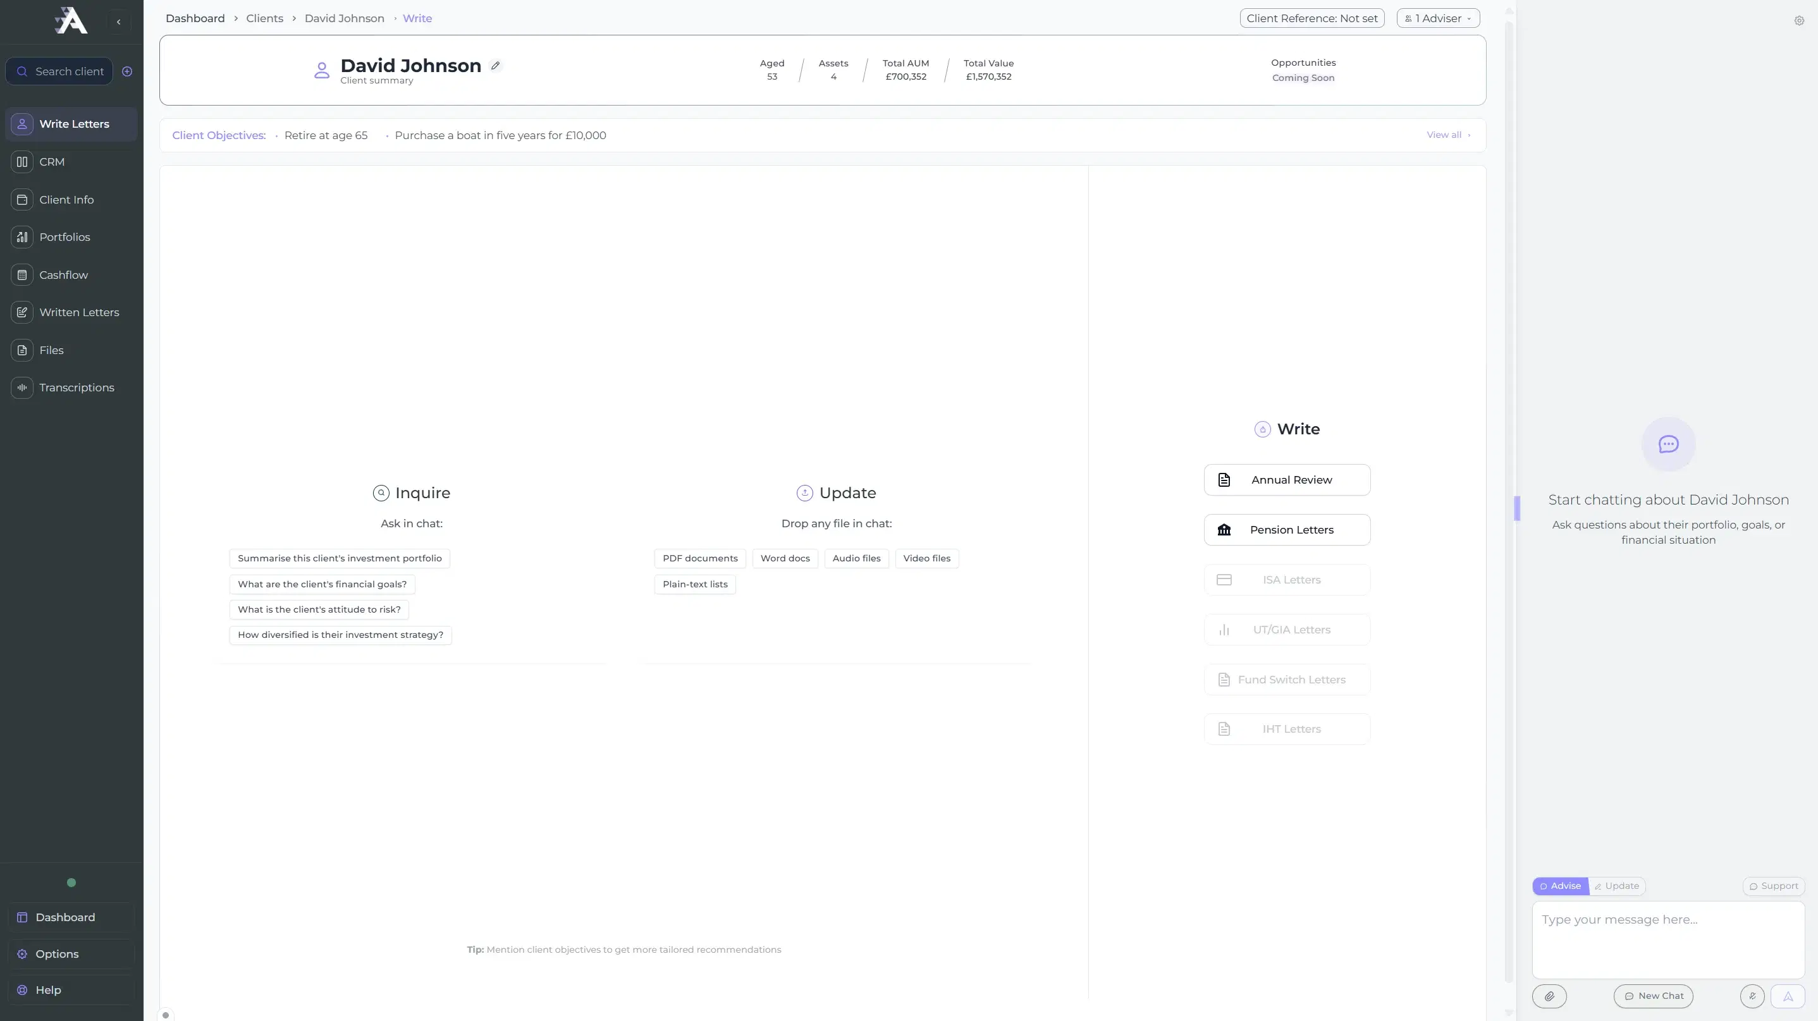
Task: Open the 1 Adviser dropdown
Action: click(1439, 18)
